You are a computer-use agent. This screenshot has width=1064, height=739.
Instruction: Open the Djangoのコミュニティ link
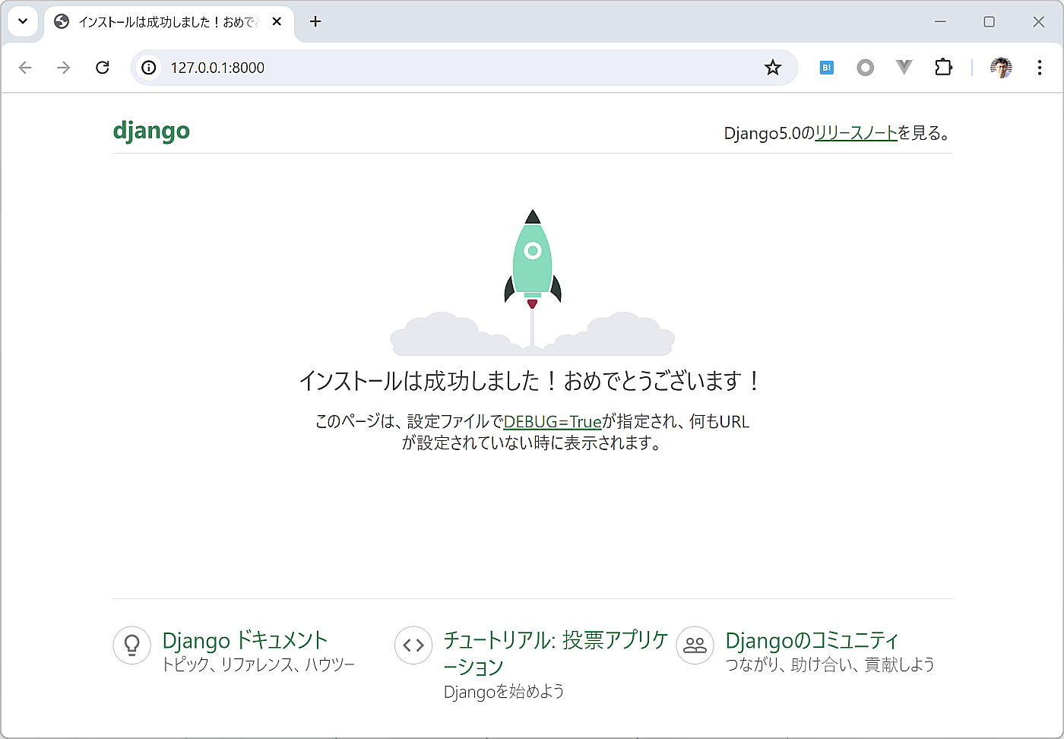pyautogui.click(x=812, y=640)
